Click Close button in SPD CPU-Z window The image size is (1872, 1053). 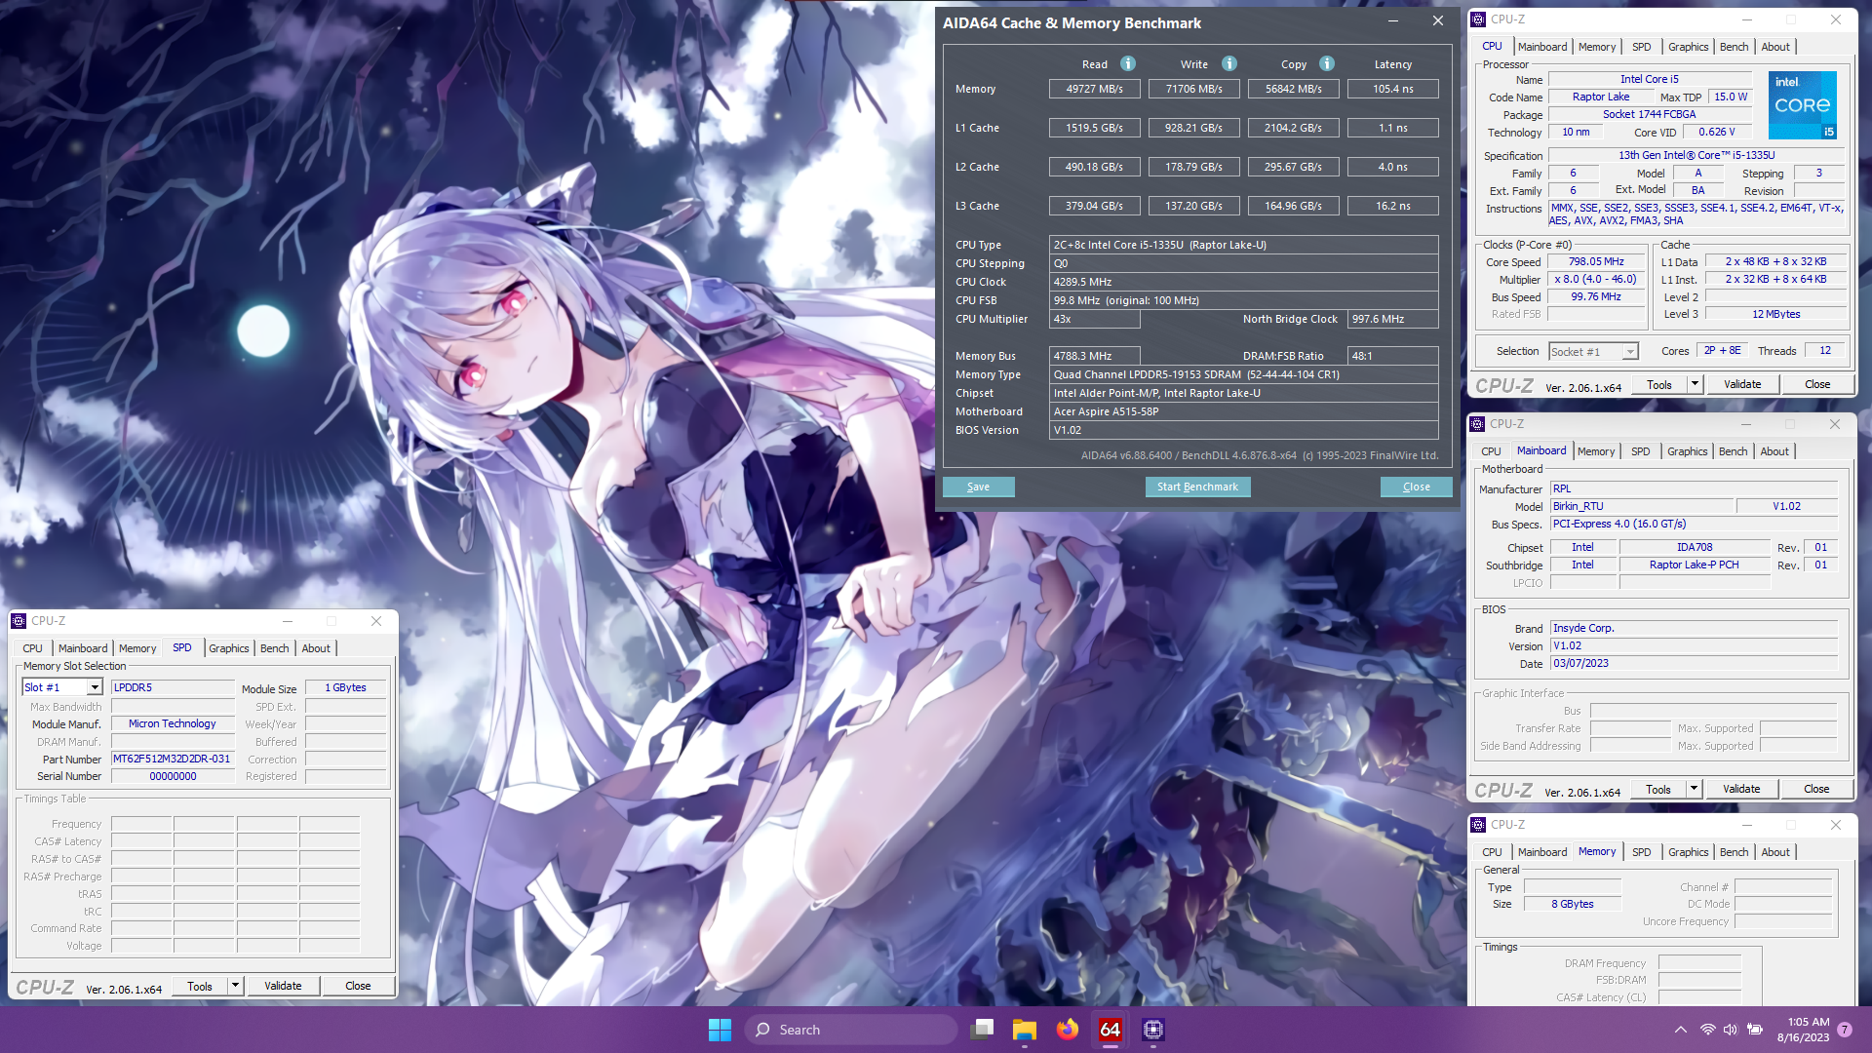tap(358, 986)
